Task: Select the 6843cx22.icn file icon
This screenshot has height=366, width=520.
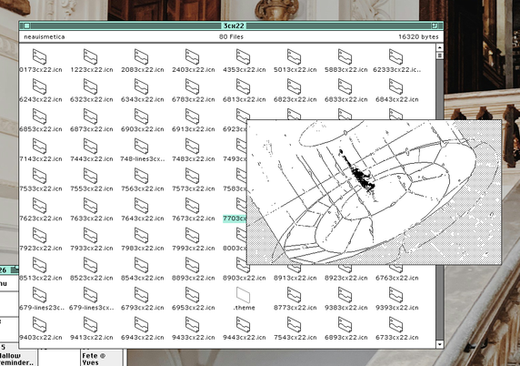Action: [x=395, y=87]
